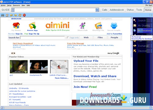
Task: Click the More Videos link
Action: (x=62, y=78)
